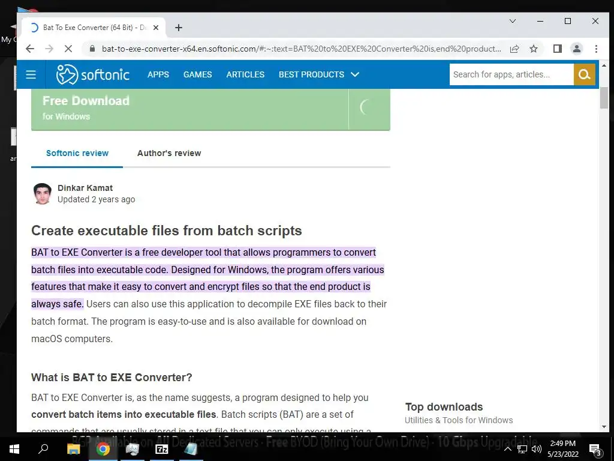Open the GAMES menu
The image size is (614, 461).
[198, 74]
